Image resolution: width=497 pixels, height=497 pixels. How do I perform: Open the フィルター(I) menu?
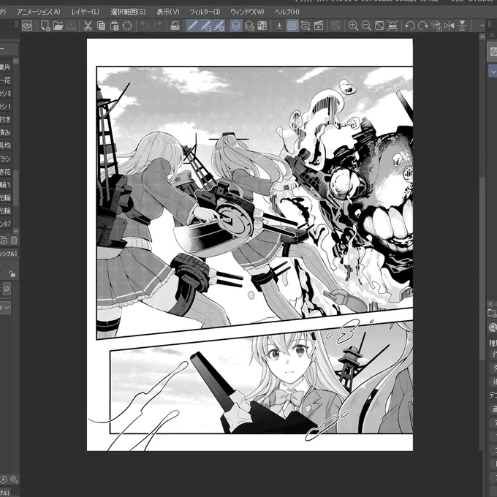coord(205,12)
